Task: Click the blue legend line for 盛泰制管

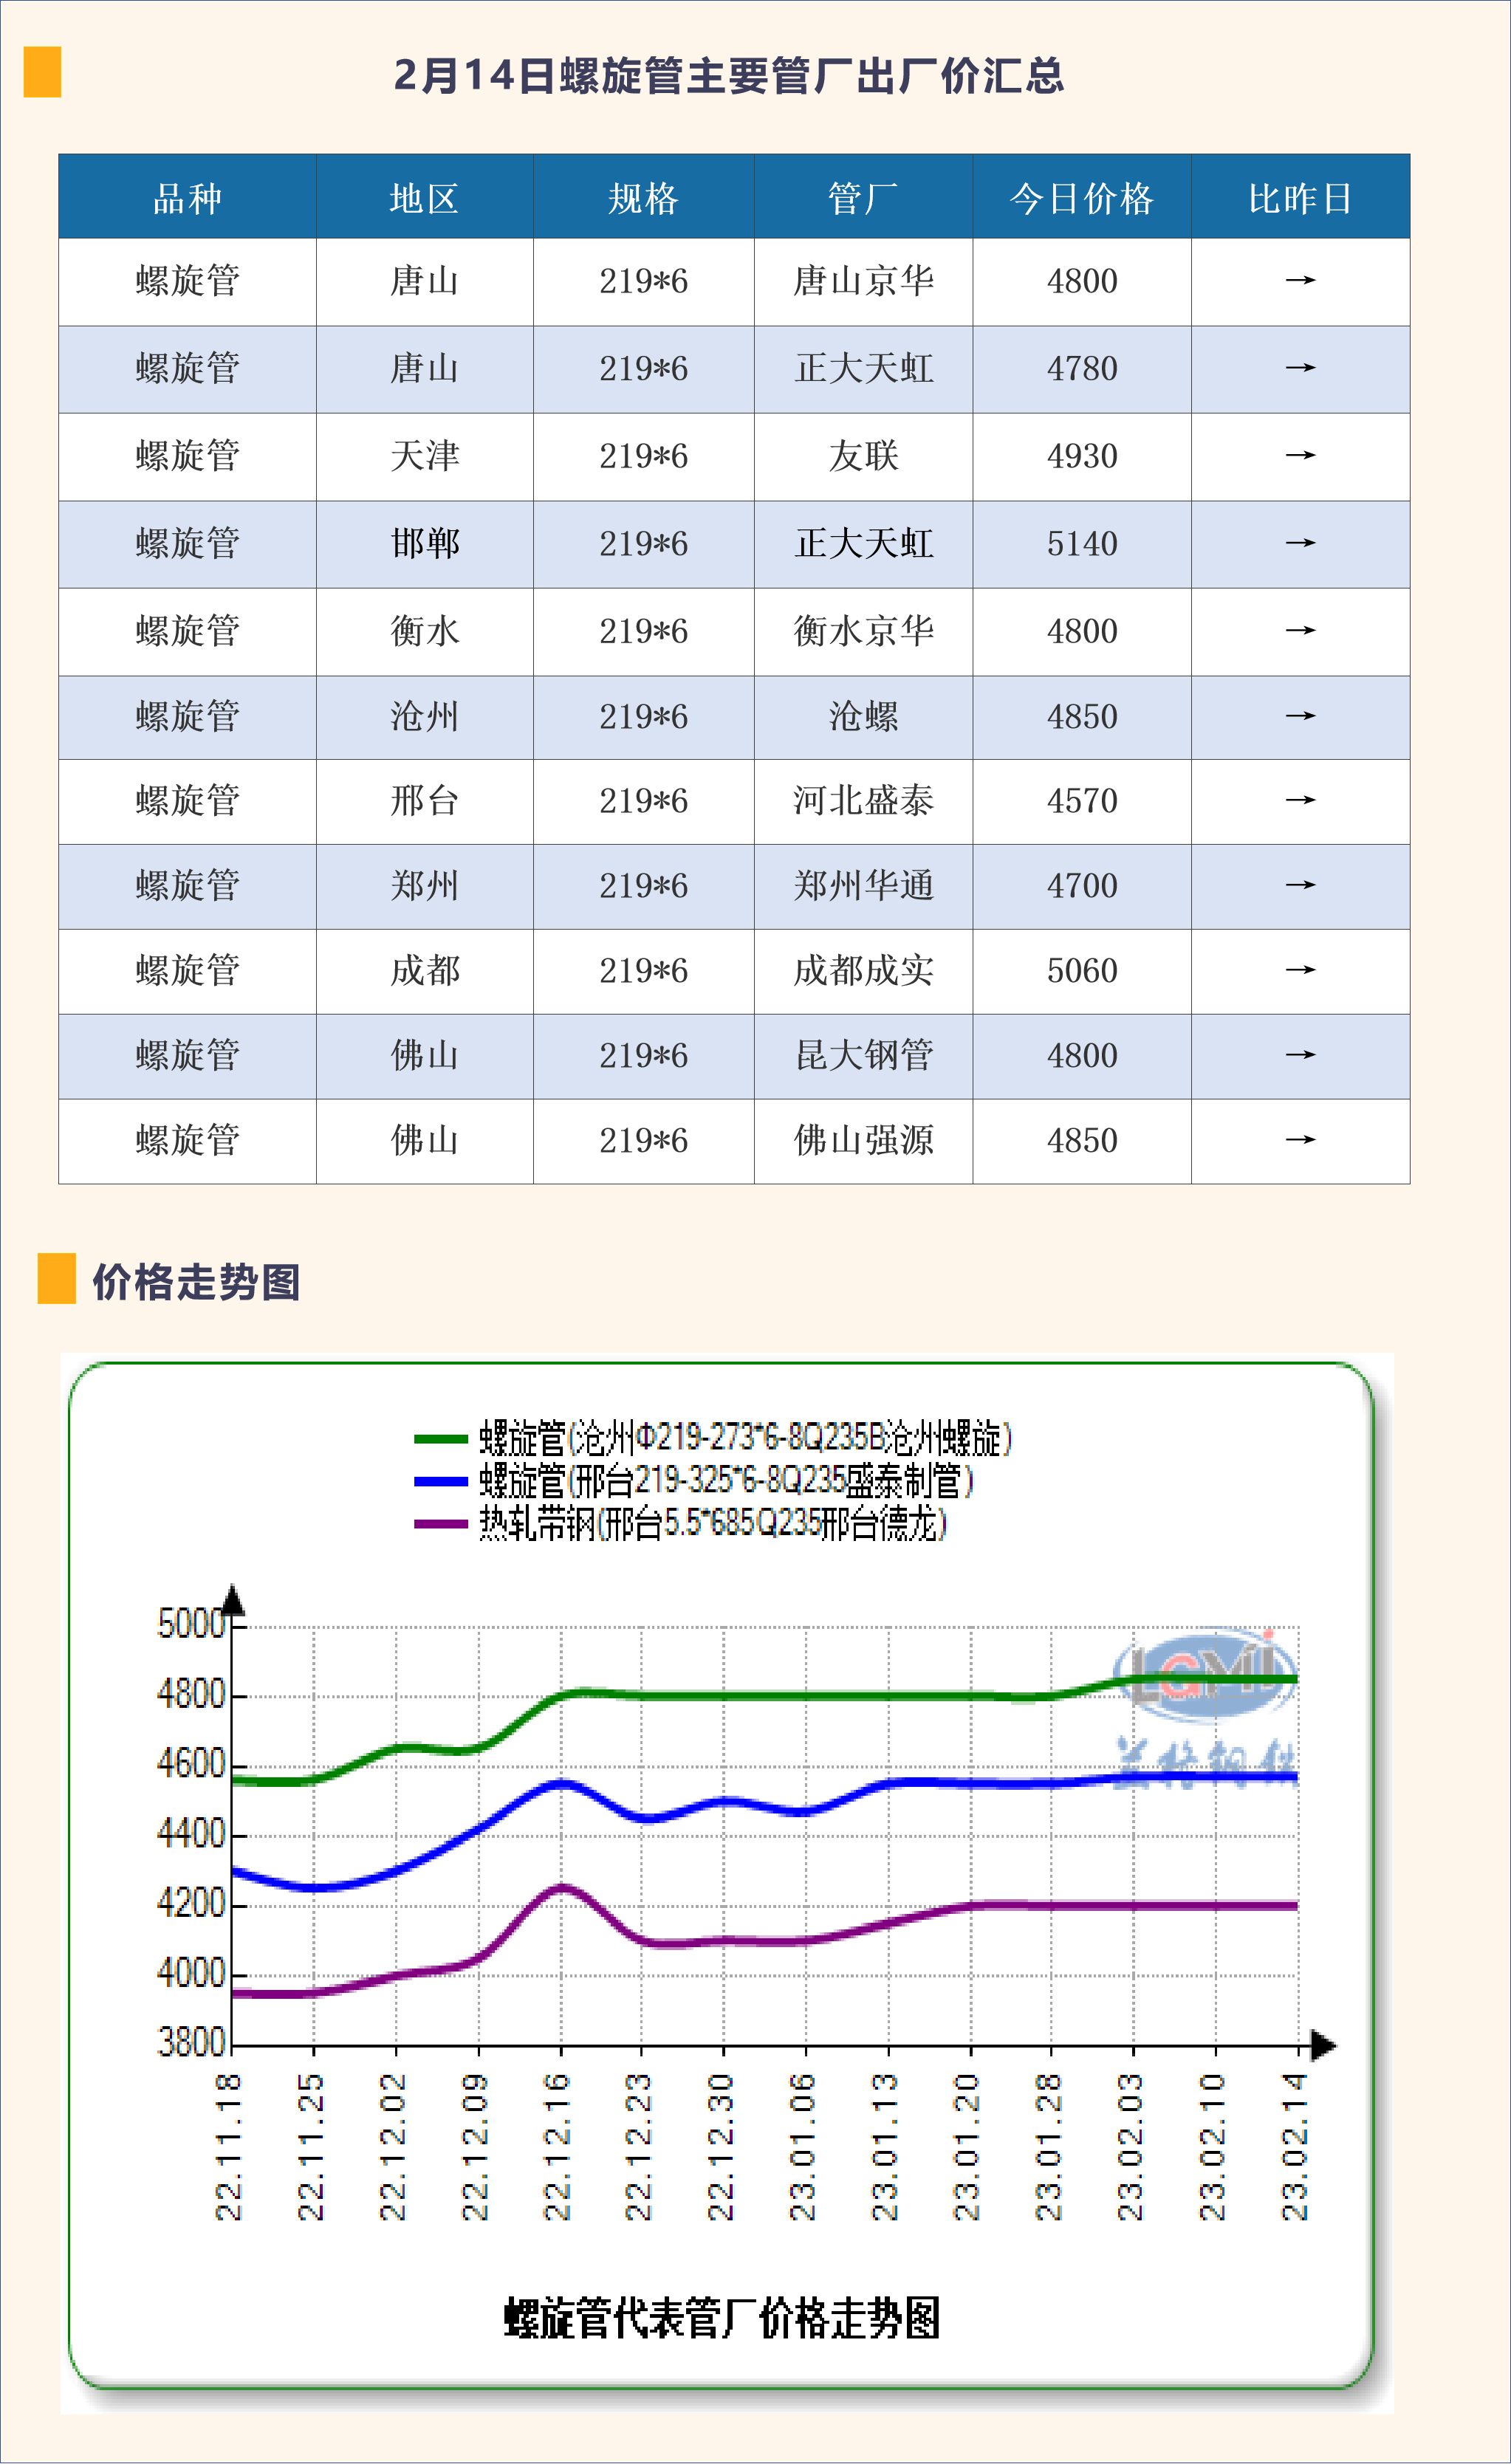Action: coord(440,1481)
